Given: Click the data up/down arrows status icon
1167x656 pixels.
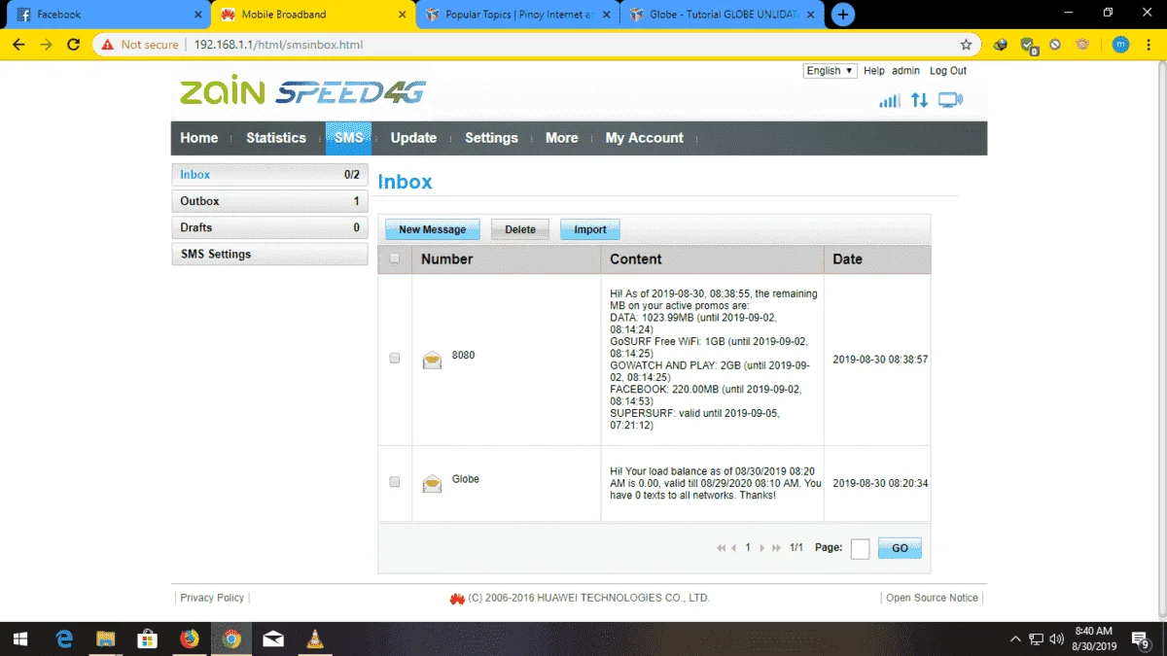Looking at the screenshot, I should (x=919, y=100).
